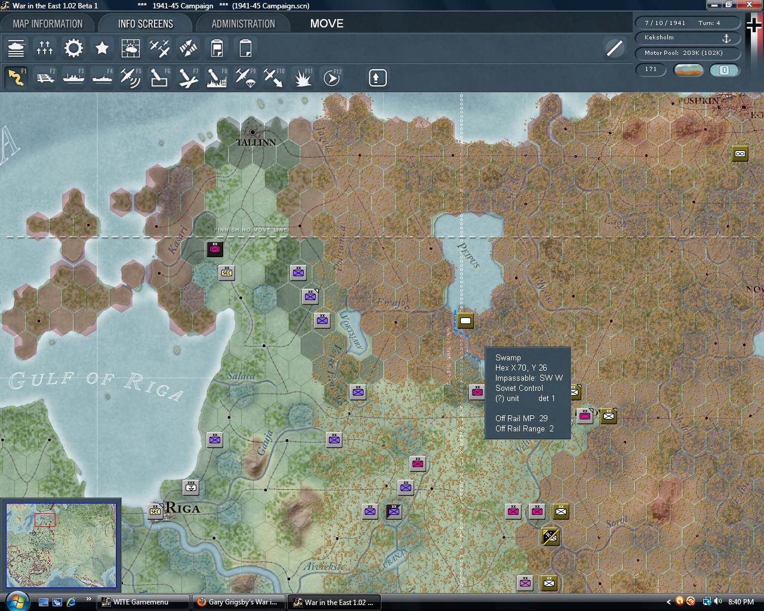Click the crossed arrows air execution icon
This screenshot has height=611, width=764.
188,48
